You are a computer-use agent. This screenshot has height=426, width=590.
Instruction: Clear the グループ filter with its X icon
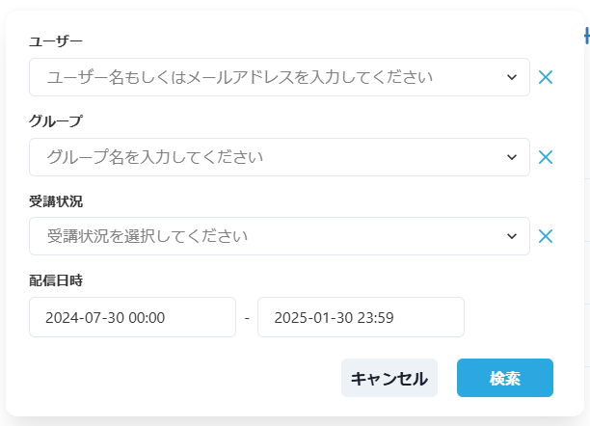(x=546, y=157)
